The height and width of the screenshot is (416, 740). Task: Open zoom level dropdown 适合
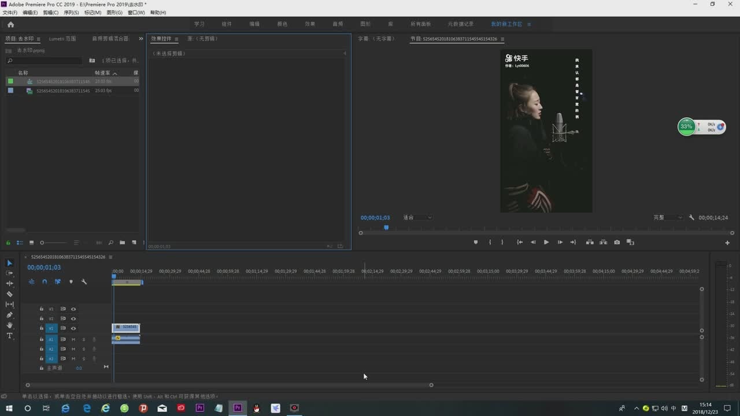coord(417,217)
